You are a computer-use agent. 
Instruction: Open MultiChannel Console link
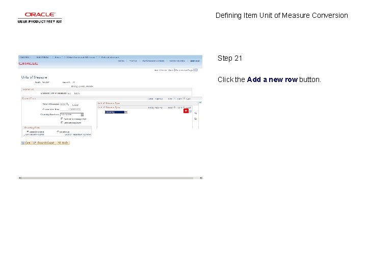click(153, 61)
